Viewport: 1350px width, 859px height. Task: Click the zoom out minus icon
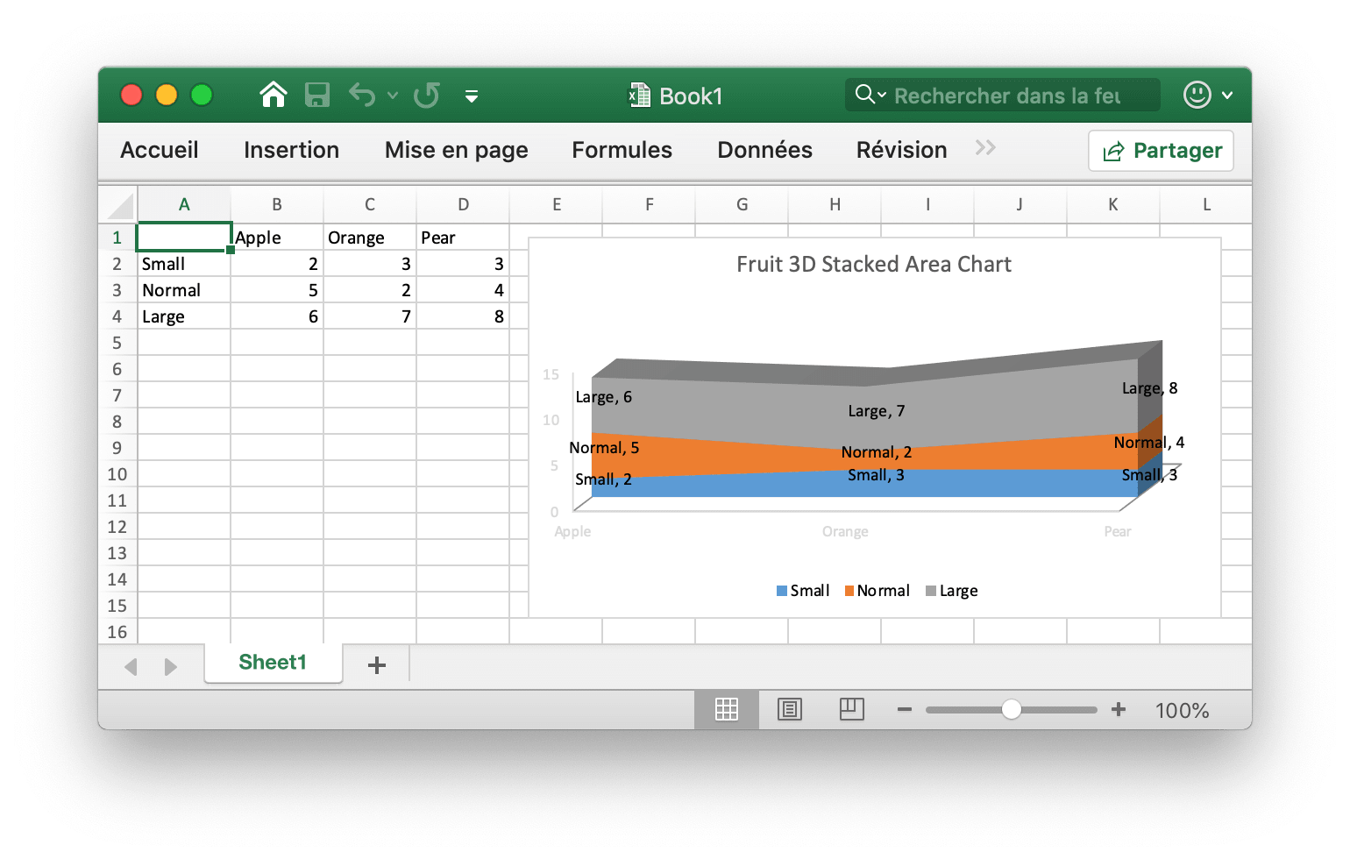905,709
